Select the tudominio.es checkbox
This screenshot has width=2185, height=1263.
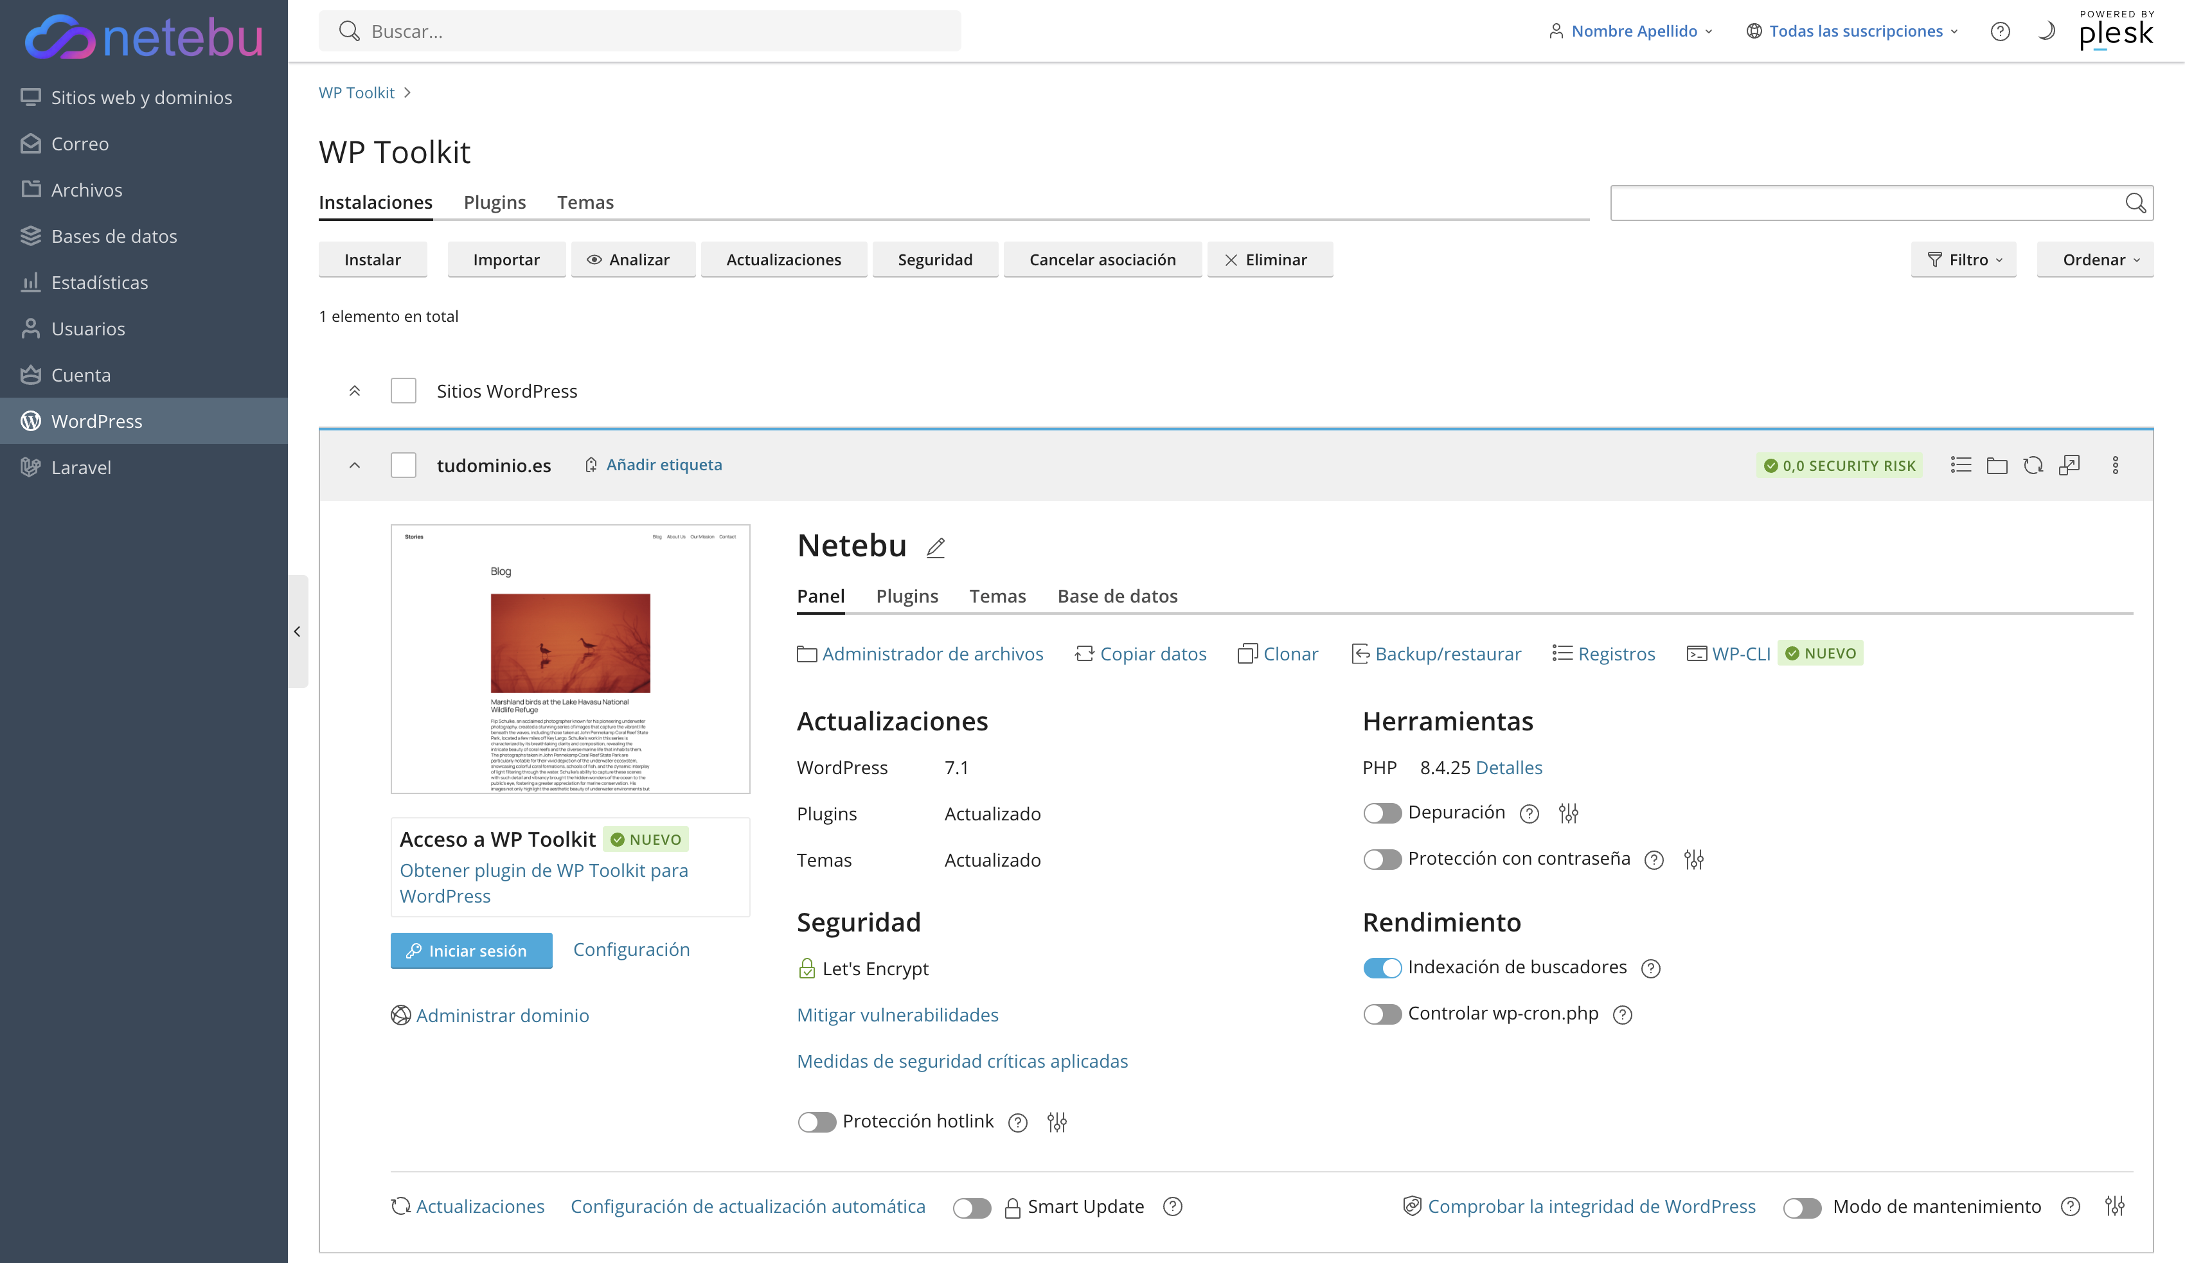403,466
